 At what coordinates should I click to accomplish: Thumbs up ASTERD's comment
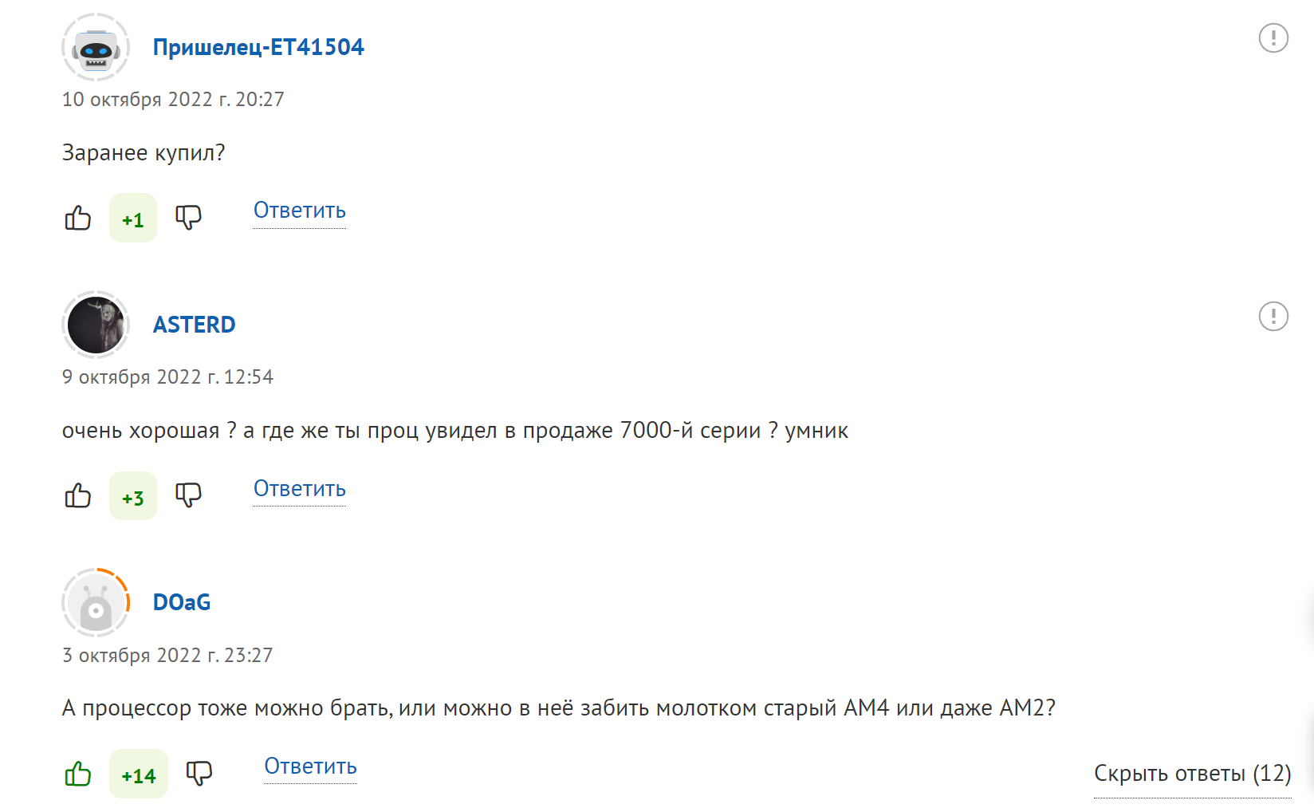[x=78, y=495]
